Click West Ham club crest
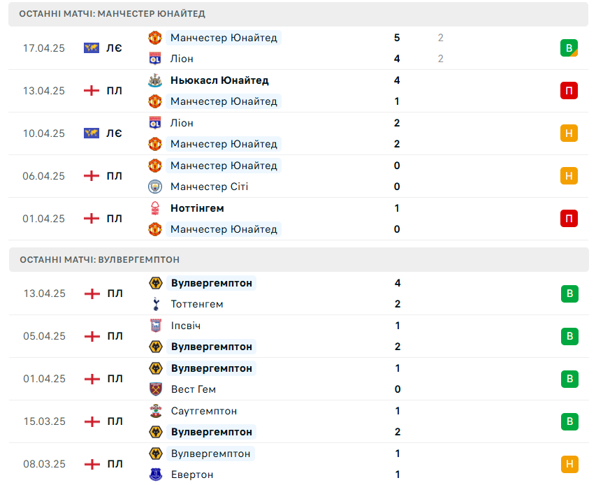Viewport: 596px width, 485px height. tap(155, 389)
